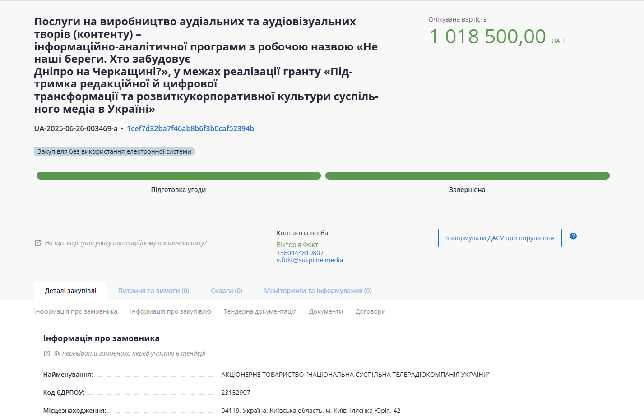The image size is (644, 416).
Task: Select "Моніторинги та інформування (0)" tab
Action: 318,291
